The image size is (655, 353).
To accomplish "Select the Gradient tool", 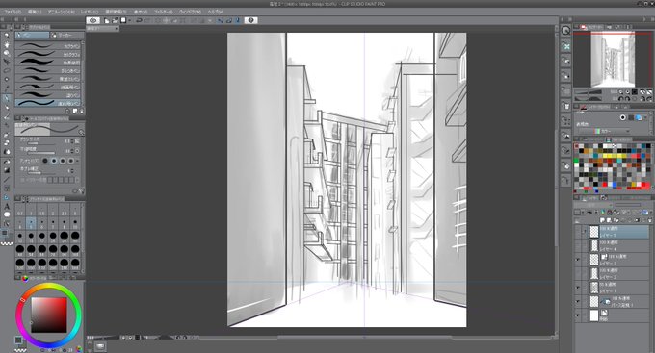I will click(x=7, y=170).
